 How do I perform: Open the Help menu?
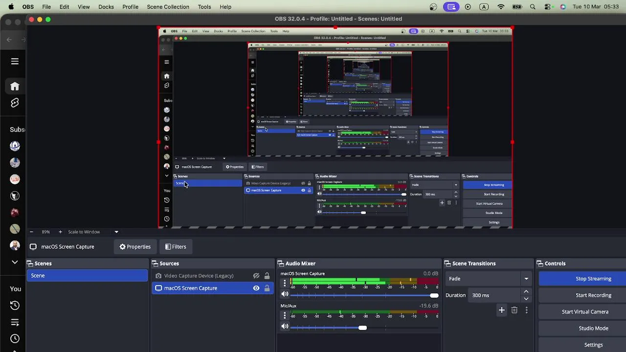coord(225,7)
